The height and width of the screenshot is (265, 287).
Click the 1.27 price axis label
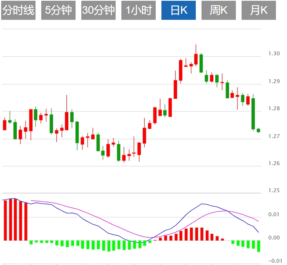coord(274,136)
